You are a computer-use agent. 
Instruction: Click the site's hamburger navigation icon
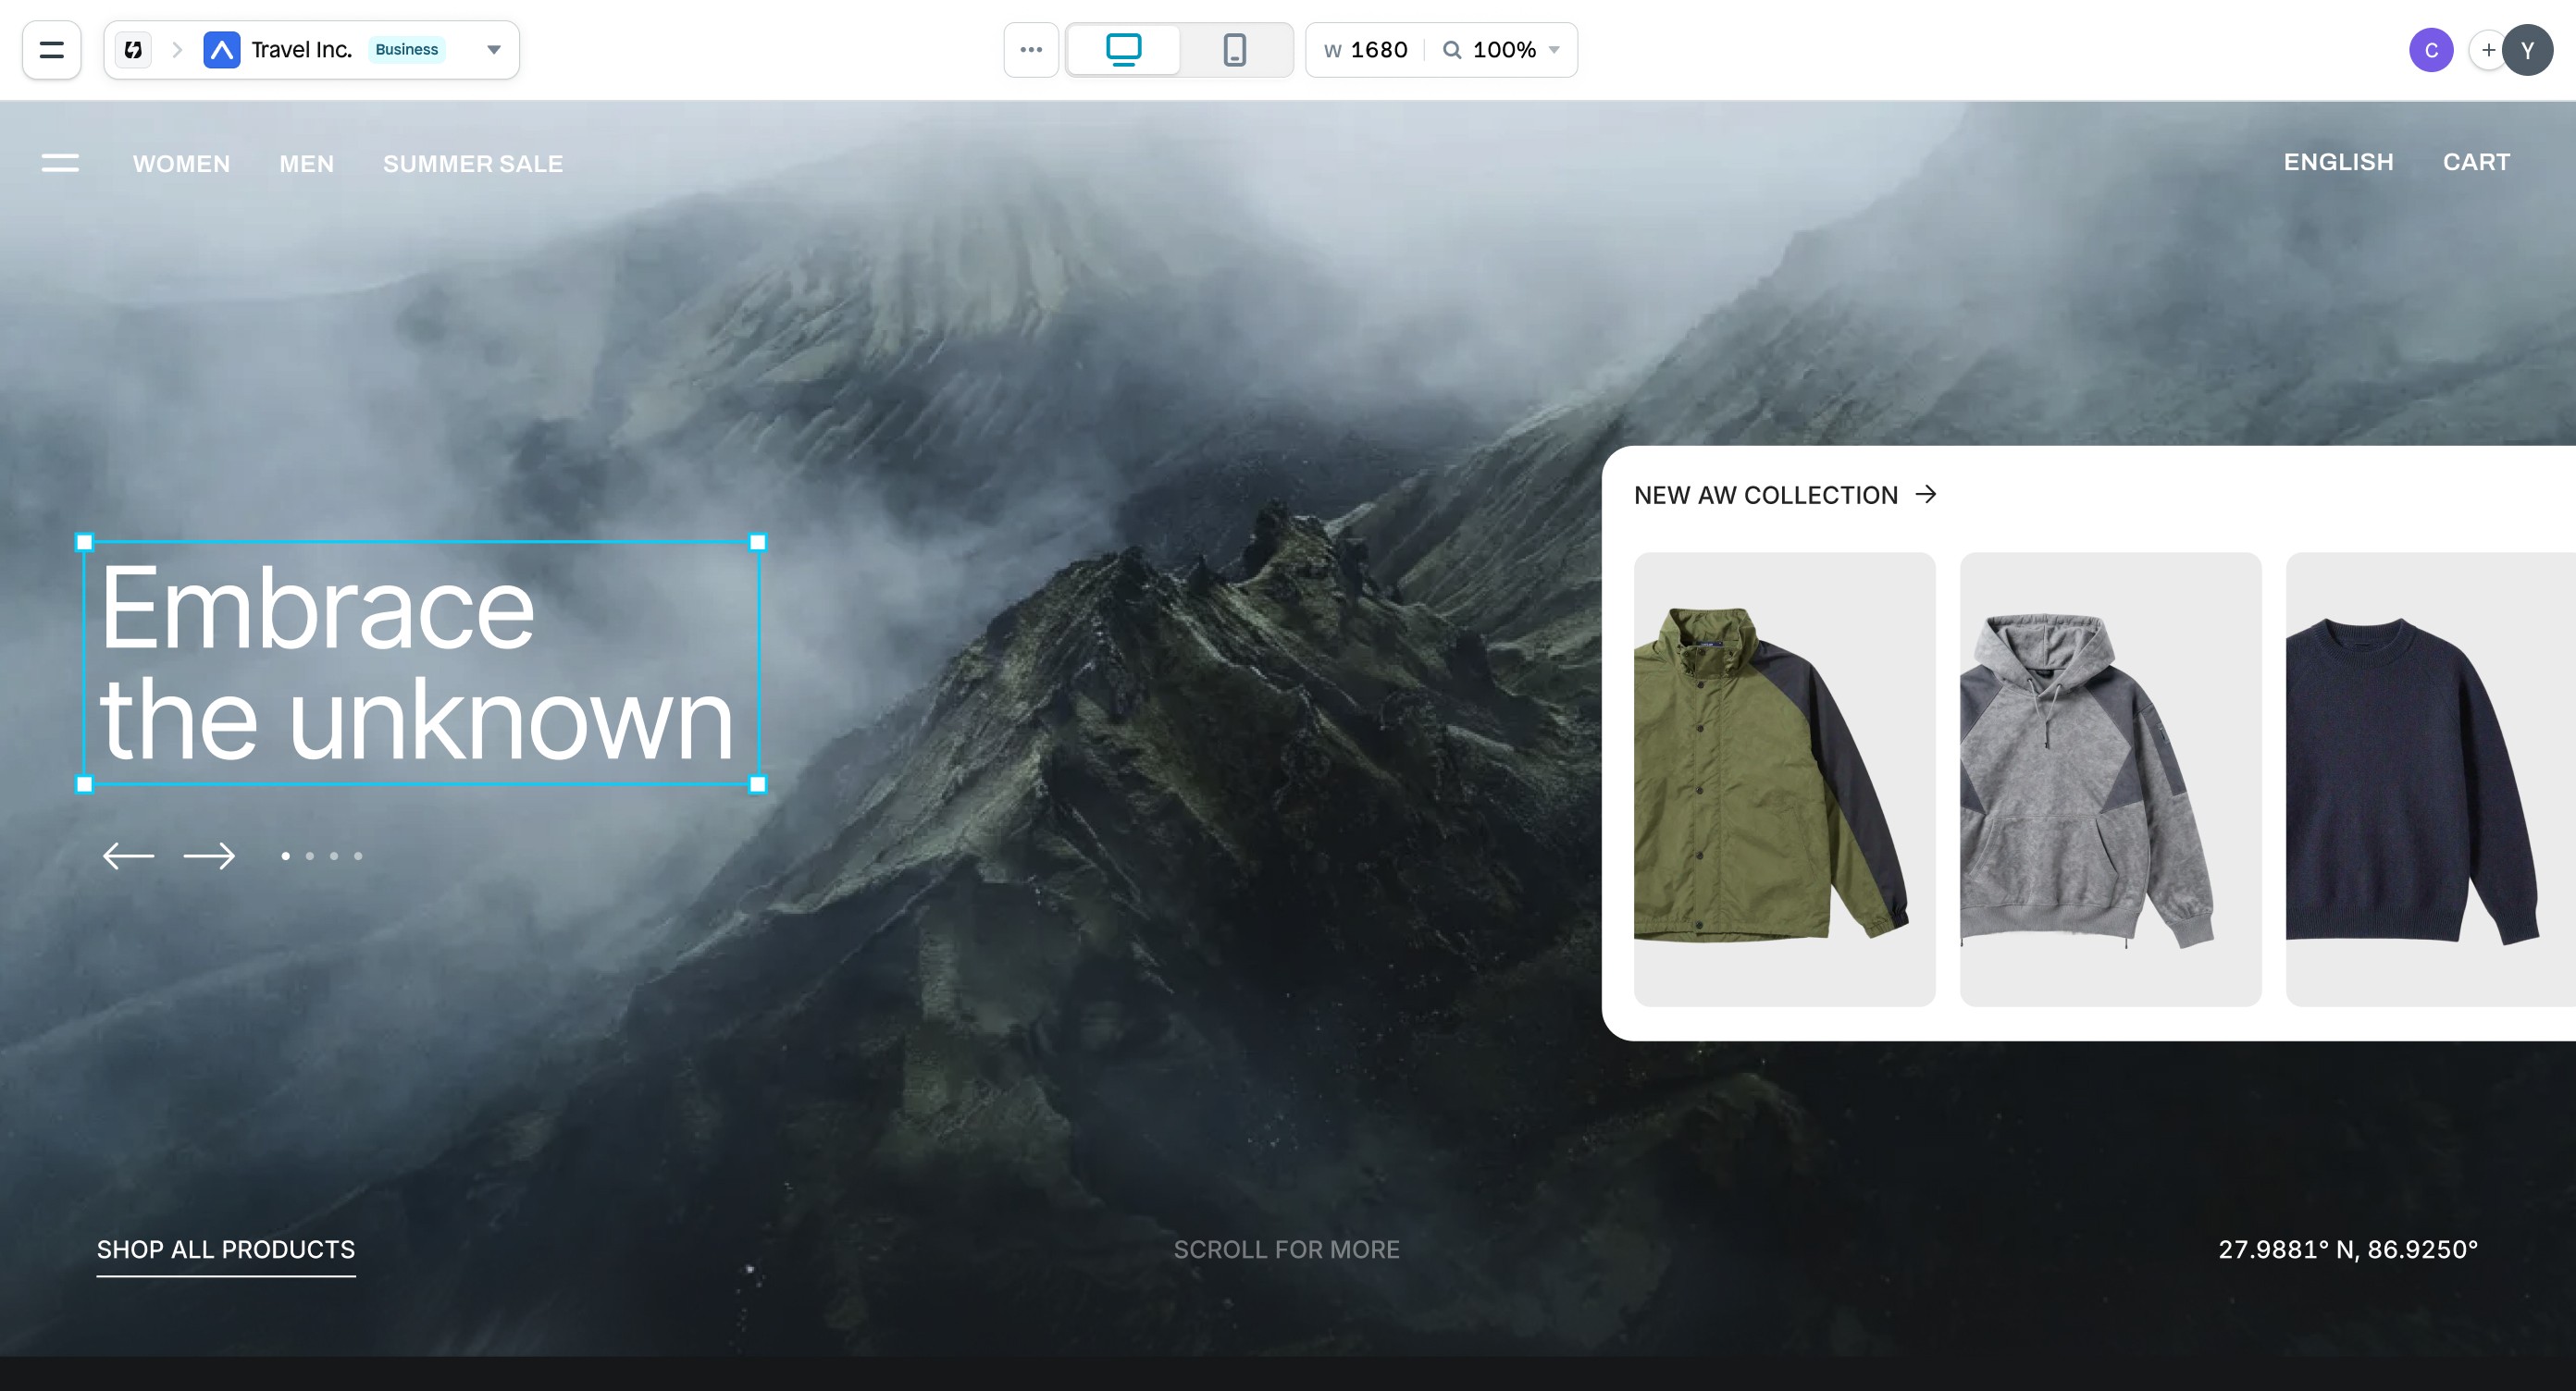tap(60, 163)
